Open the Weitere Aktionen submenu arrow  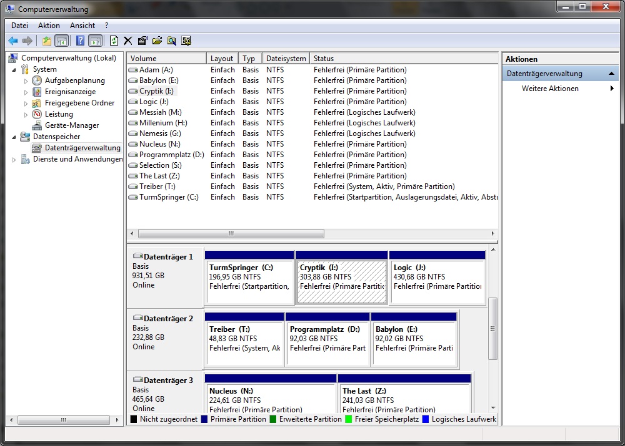pos(612,89)
